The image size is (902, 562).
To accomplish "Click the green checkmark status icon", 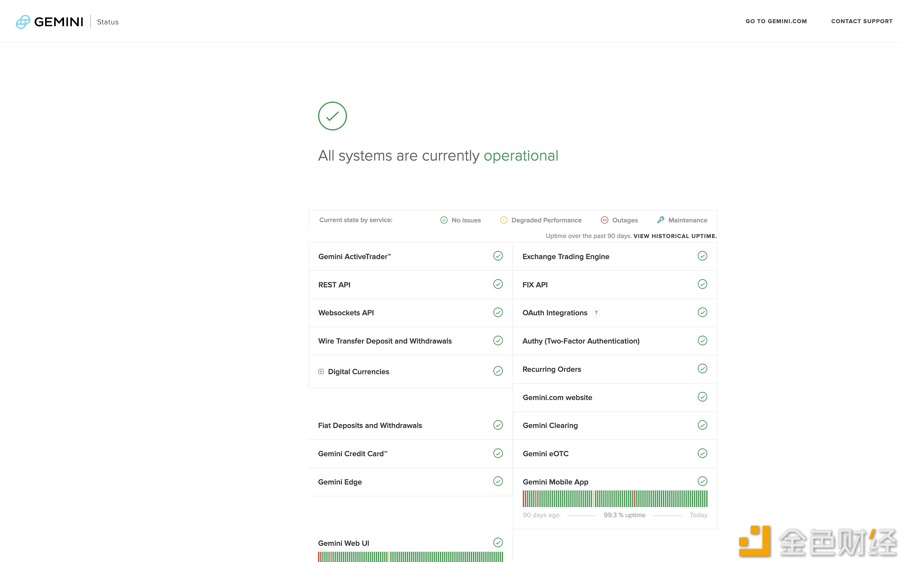I will pos(332,117).
